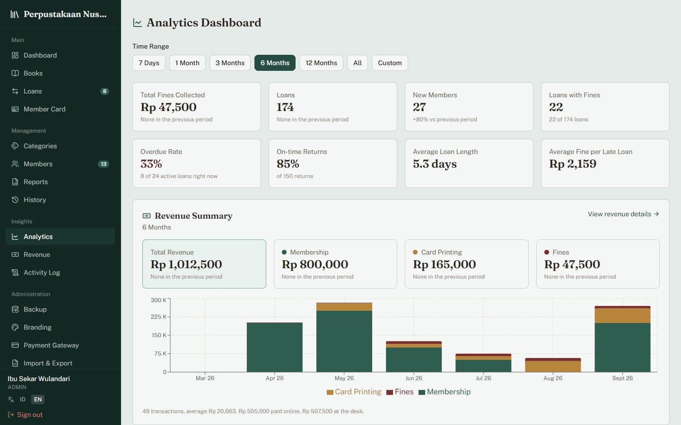This screenshot has height=425, width=681.
Task: Select the 7 Days time range
Action: pos(149,63)
